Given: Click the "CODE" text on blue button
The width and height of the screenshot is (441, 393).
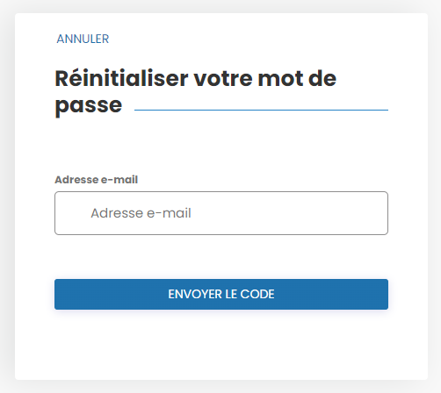Looking at the screenshot, I should (x=257, y=294).
